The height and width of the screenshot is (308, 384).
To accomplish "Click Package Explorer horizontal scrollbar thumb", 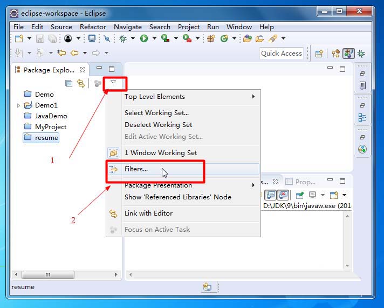I will click(x=48, y=274).
